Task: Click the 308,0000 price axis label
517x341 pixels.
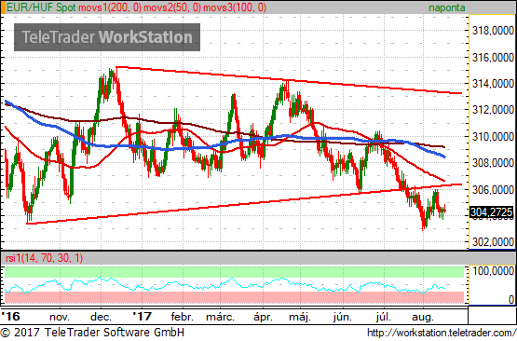Action: pos(493,163)
